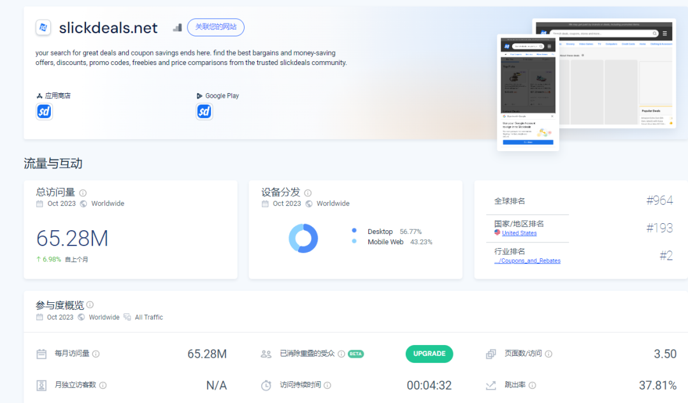Click the United States flag icon

point(497,233)
